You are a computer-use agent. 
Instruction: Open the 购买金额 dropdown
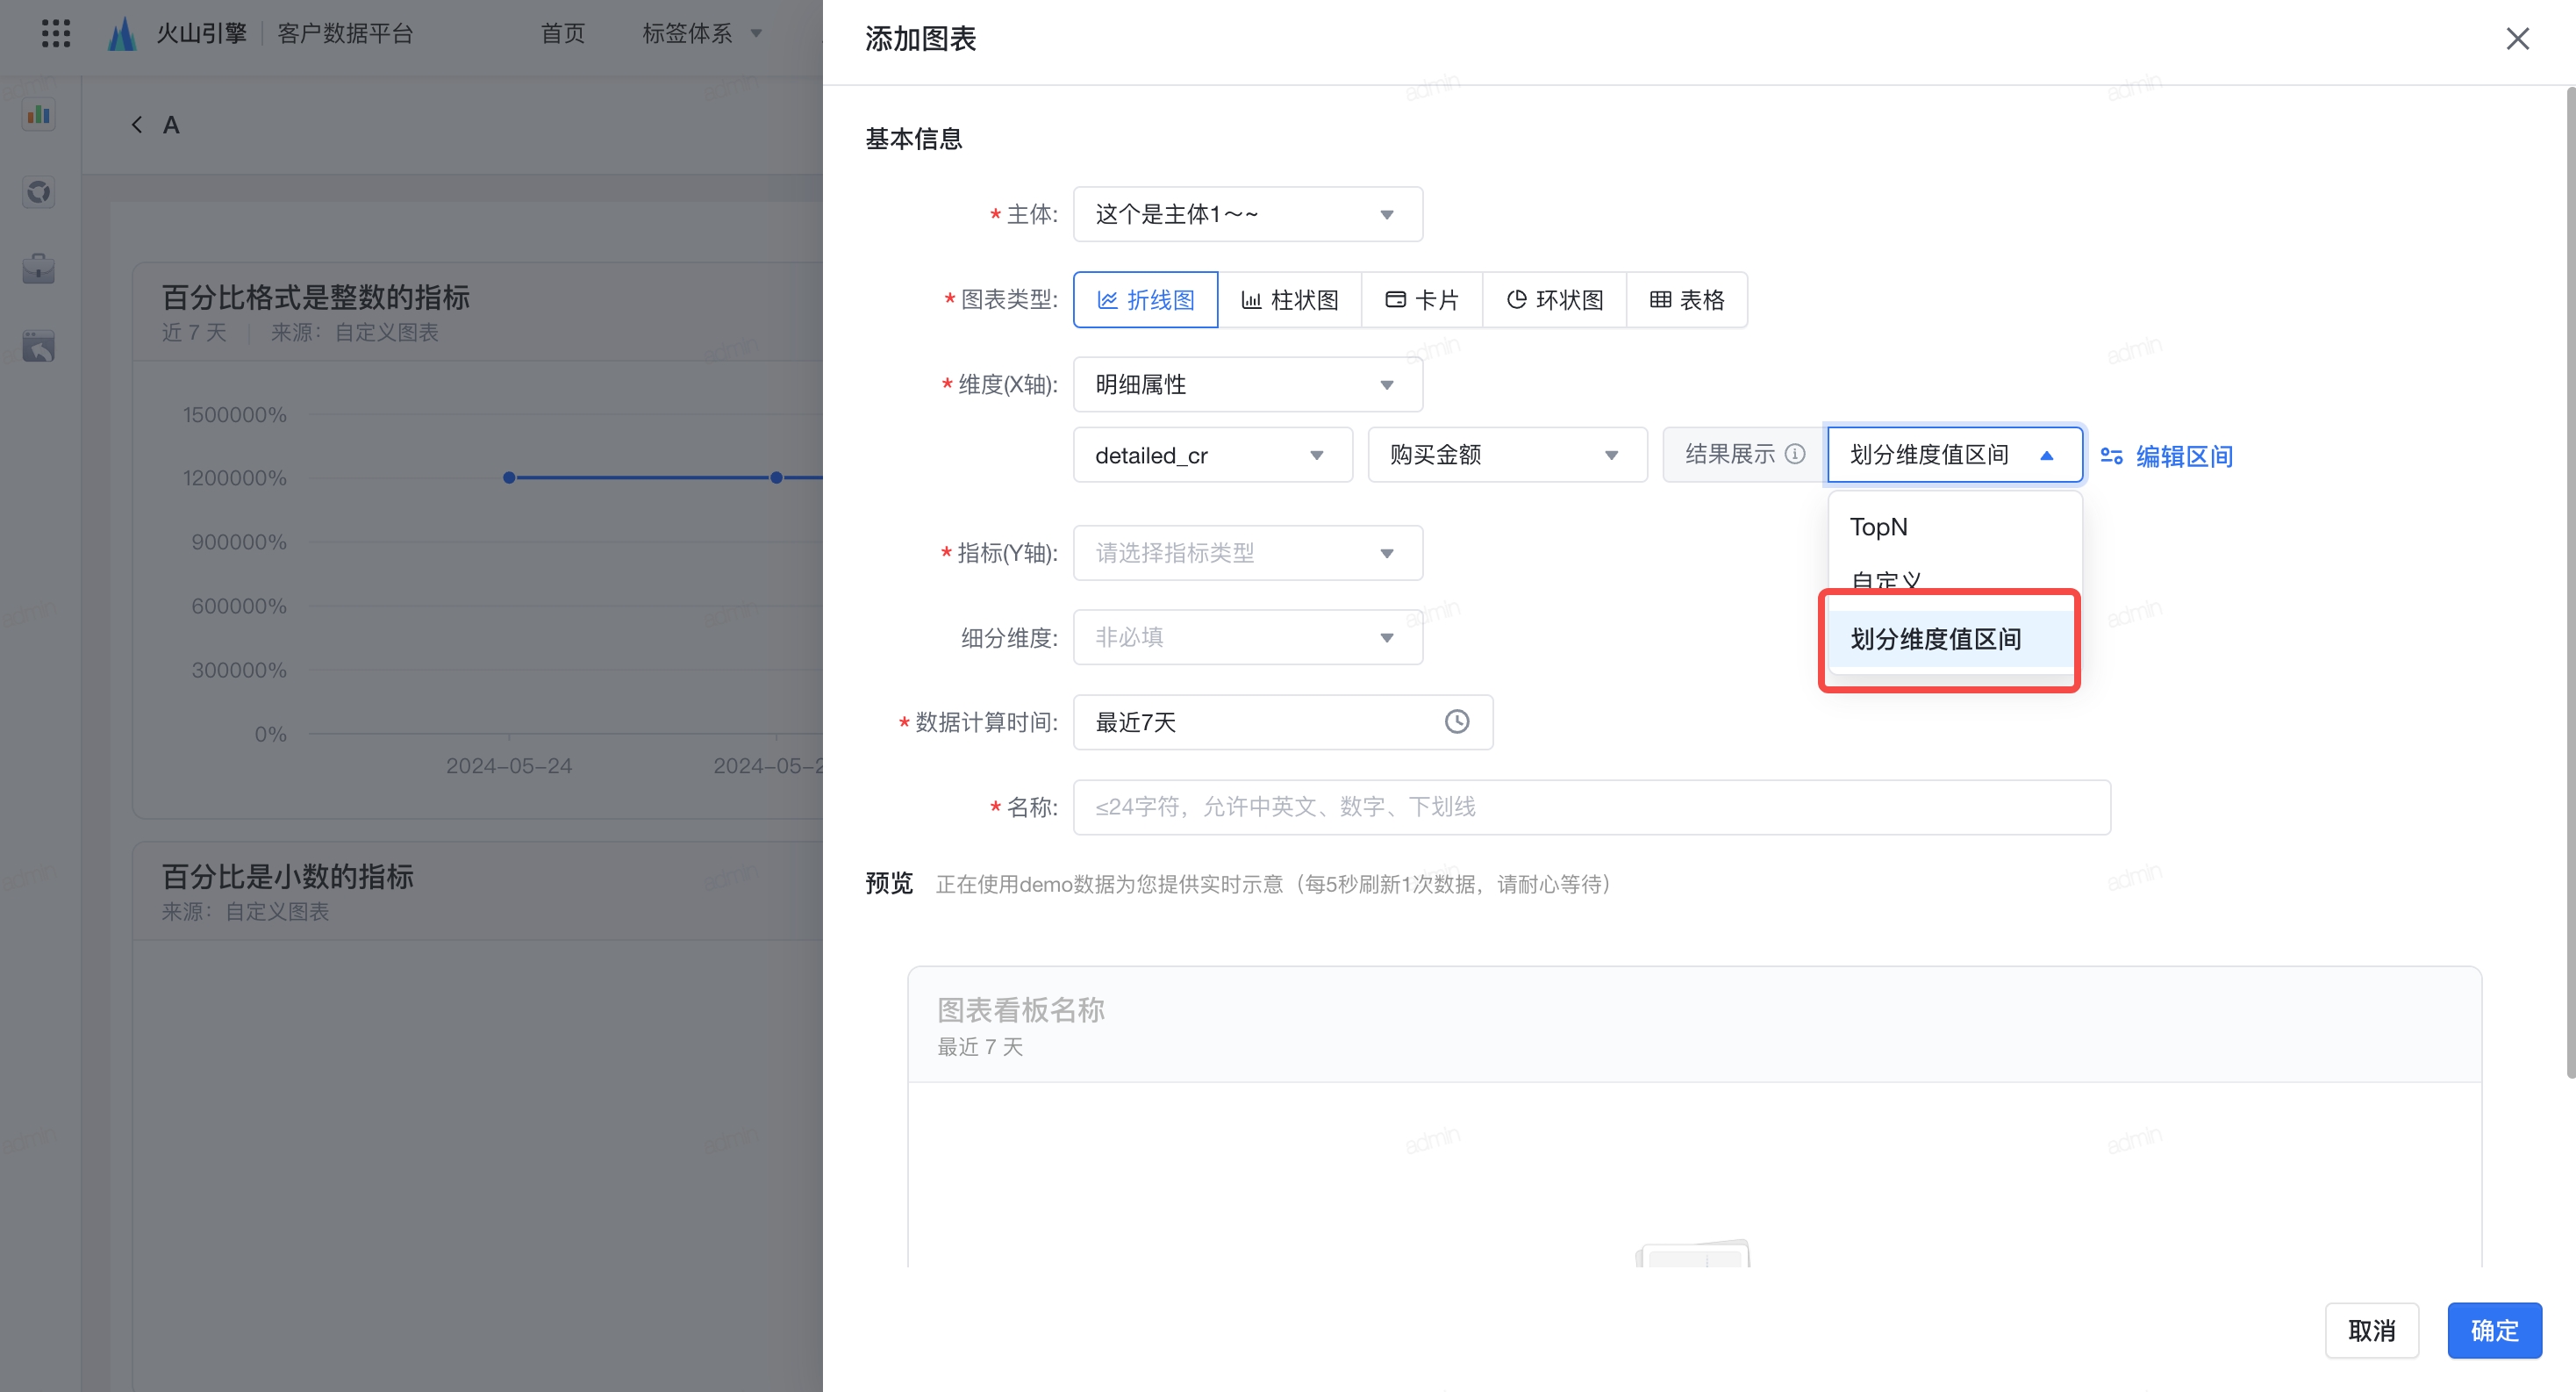[x=1507, y=455]
